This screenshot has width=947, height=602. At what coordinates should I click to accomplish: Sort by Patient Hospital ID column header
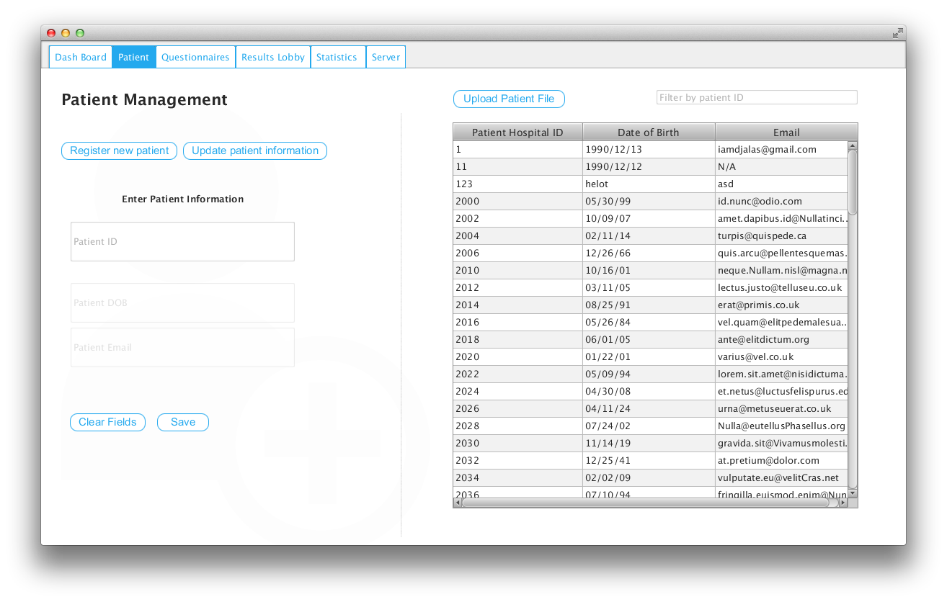tap(517, 132)
